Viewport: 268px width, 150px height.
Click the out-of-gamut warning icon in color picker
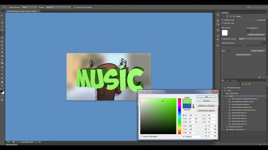pos(193,105)
